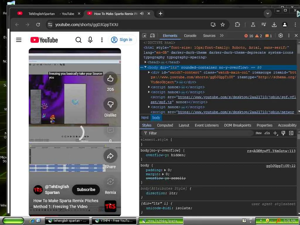Screen dimensions: 300x225
Task: Open Chrome downloads
Action: pyautogui.click(x=274, y=25)
